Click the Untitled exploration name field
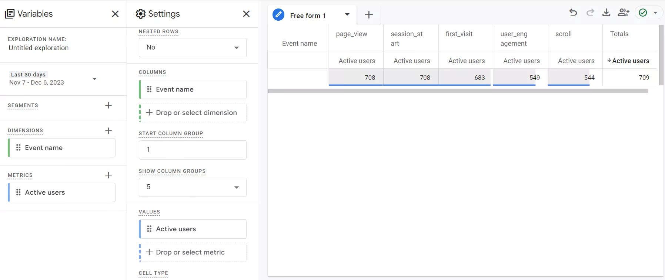 point(39,48)
